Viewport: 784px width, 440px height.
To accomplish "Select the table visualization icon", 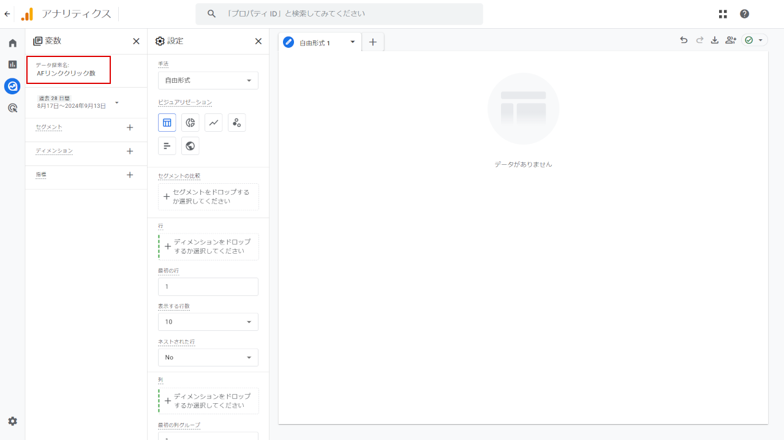I will (x=167, y=123).
